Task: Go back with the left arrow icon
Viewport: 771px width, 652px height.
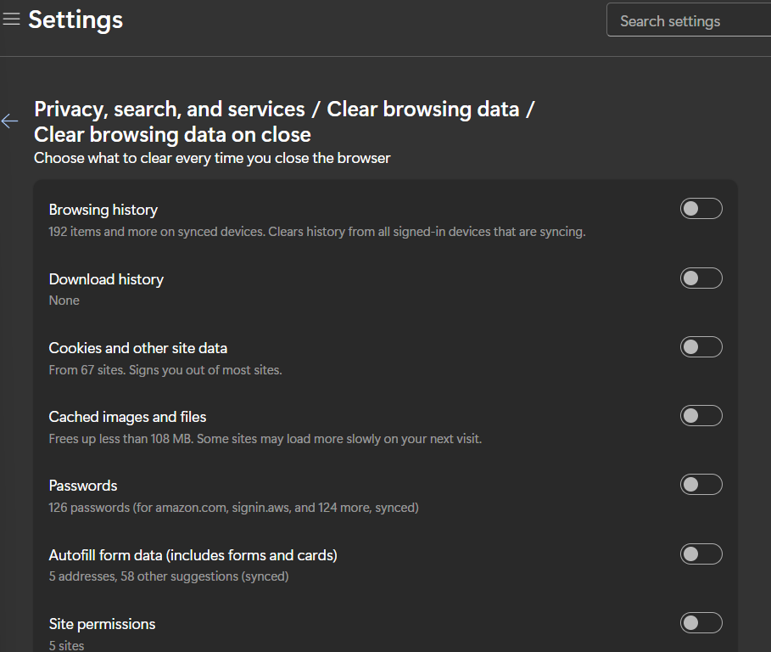Action: 10,121
